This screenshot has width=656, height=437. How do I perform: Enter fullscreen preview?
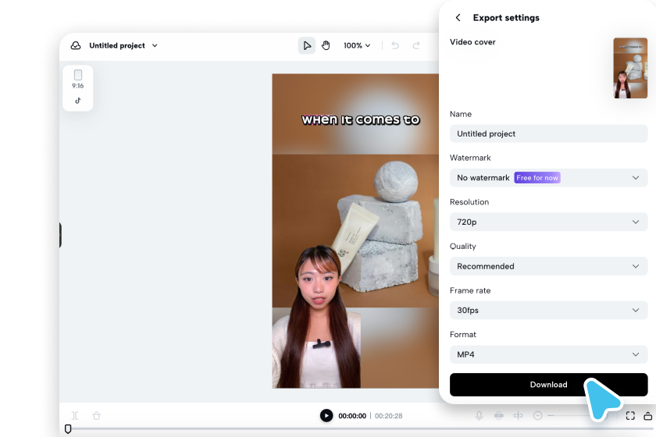coord(630,416)
